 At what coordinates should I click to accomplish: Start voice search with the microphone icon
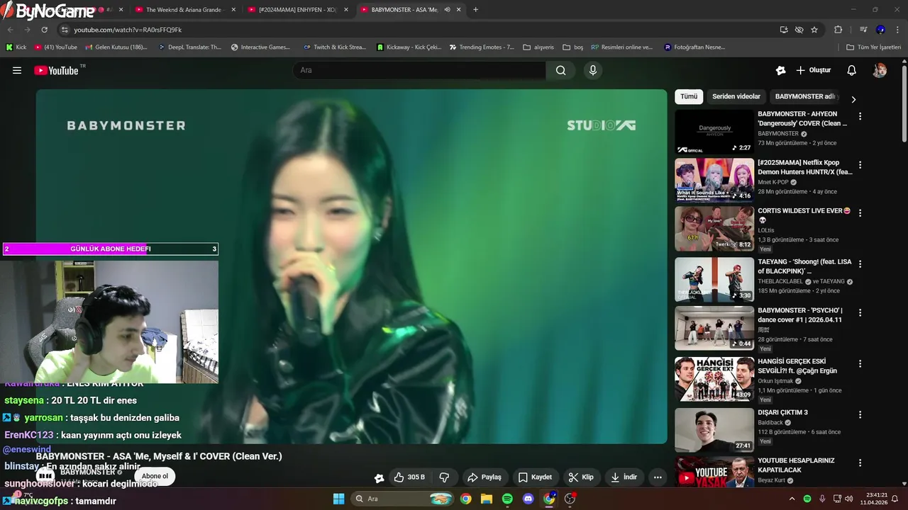(593, 70)
